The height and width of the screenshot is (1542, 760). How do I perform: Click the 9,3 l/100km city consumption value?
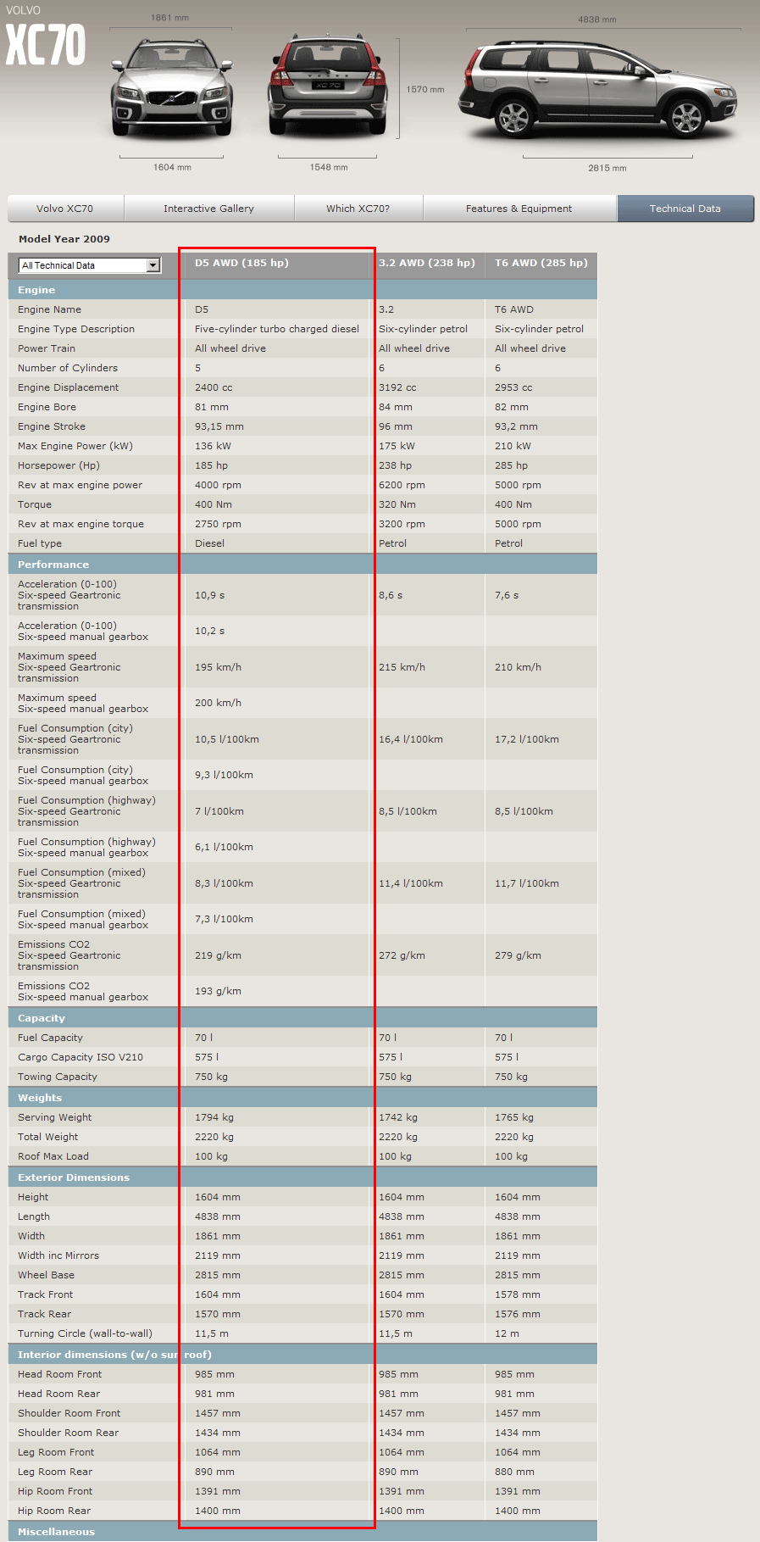(x=224, y=775)
